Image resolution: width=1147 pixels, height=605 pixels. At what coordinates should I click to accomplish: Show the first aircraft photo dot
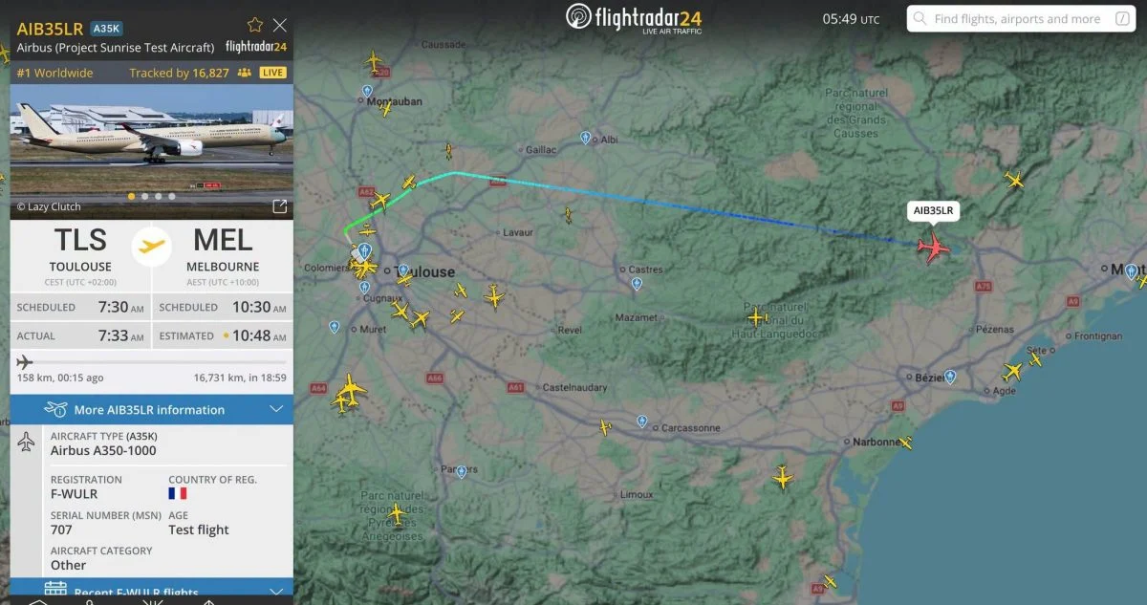pos(131,196)
